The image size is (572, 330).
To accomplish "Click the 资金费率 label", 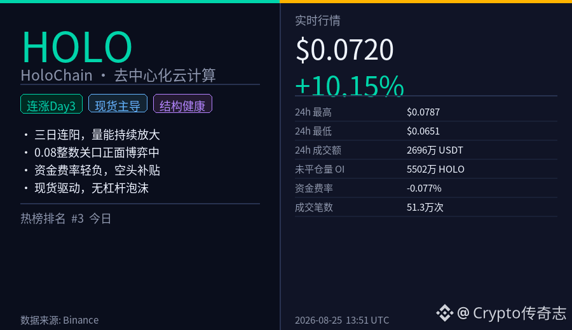I will (314, 188).
